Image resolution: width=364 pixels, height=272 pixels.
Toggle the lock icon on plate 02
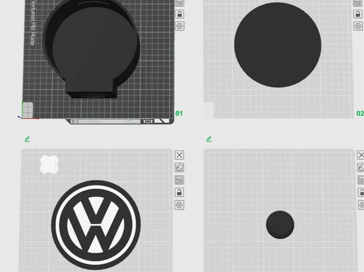[358, 14]
